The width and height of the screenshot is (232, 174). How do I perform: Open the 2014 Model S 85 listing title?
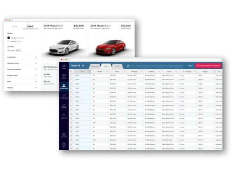[x=53, y=26]
